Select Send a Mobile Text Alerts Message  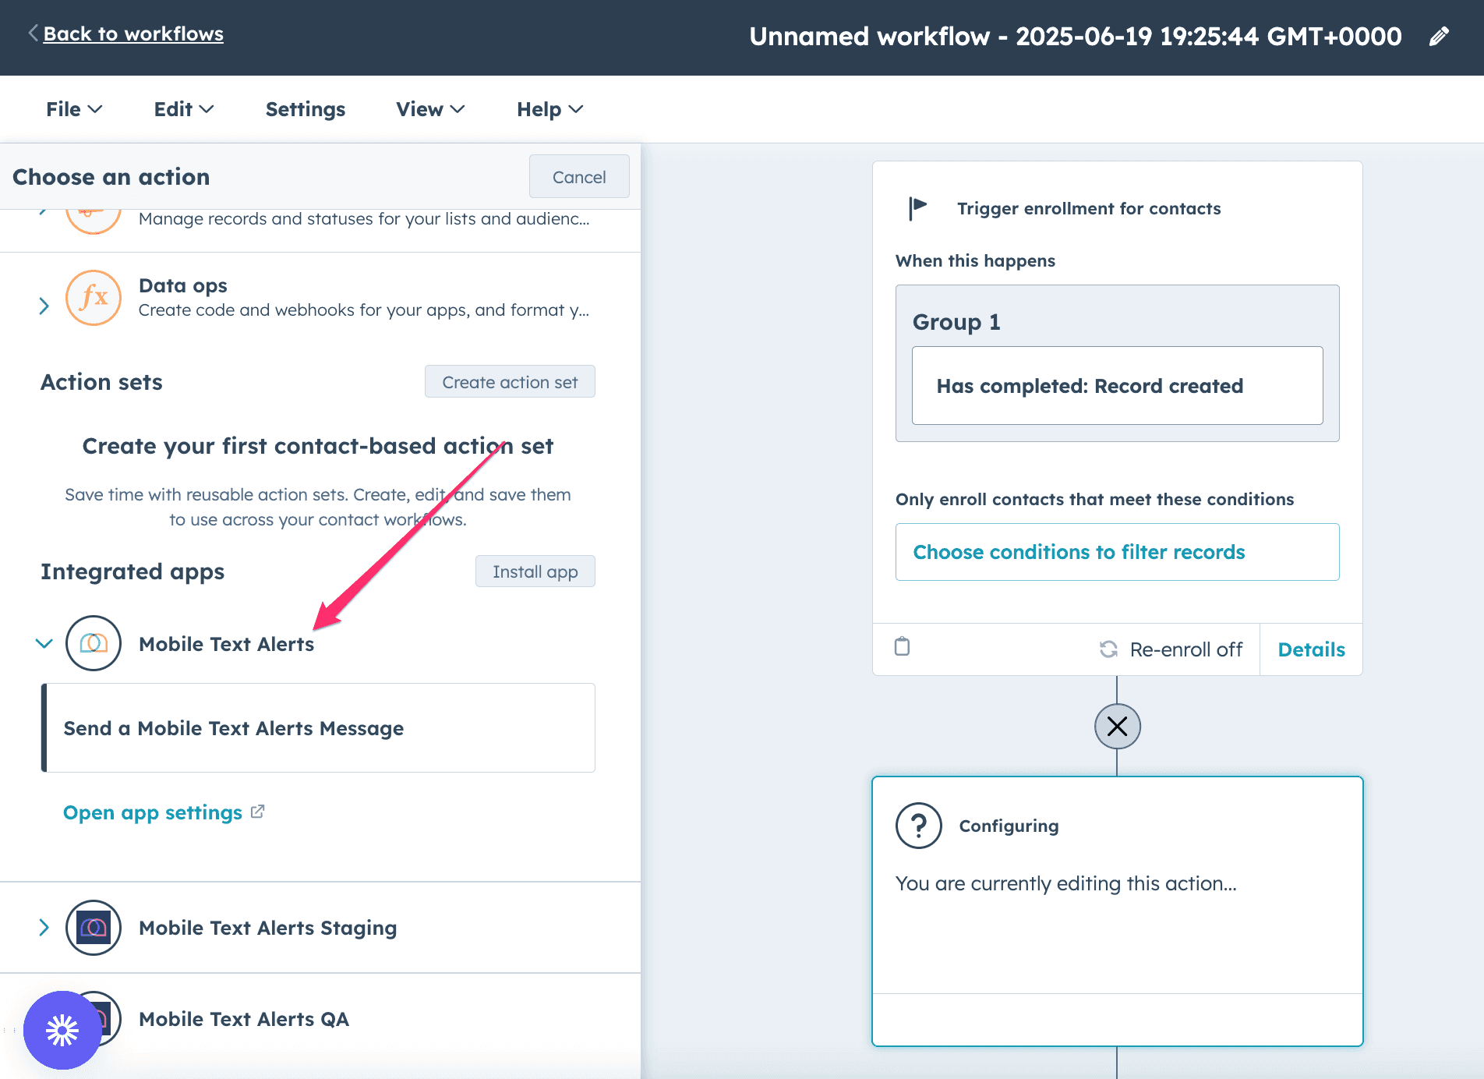(x=318, y=728)
